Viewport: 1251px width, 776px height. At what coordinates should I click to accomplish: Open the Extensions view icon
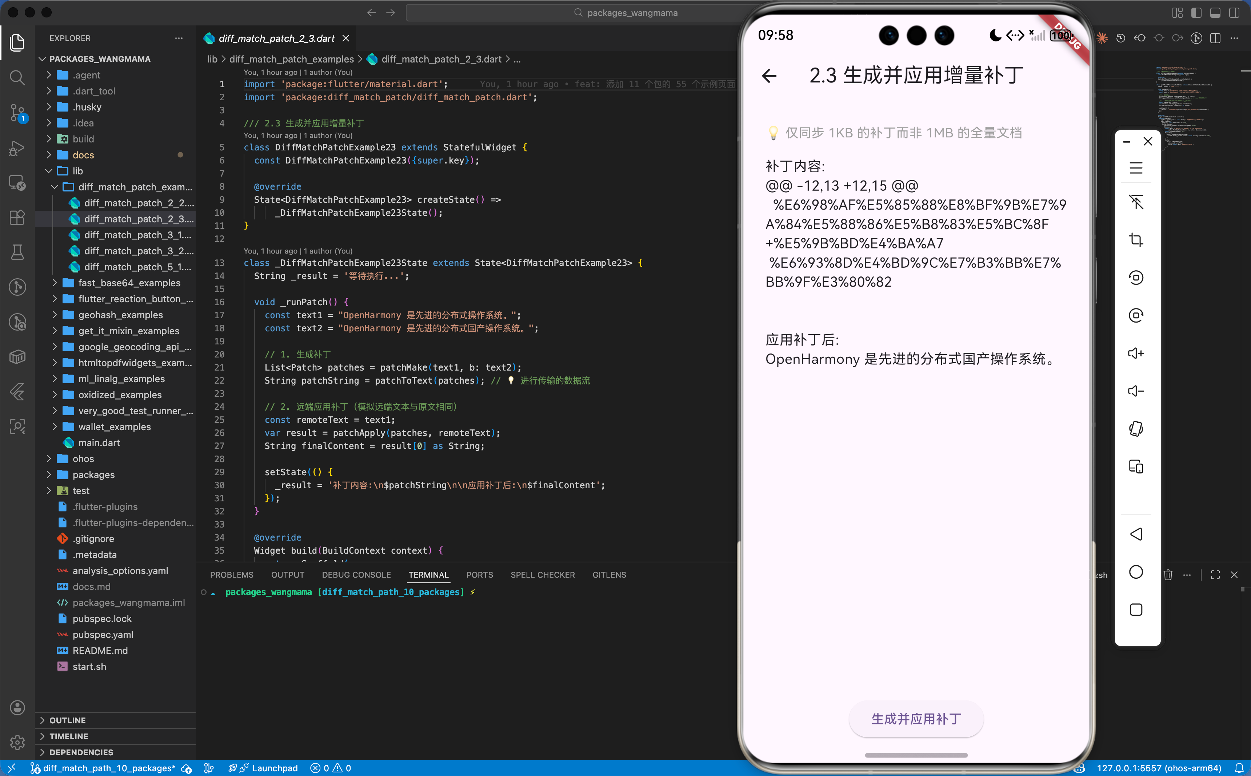(x=17, y=218)
